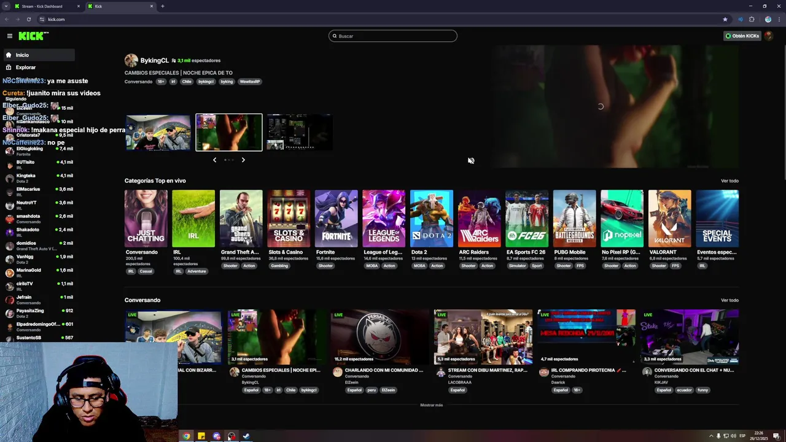Open the Dota 2 category cover
Image resolution: width=786 pixels, height=442 pixels.
[x=432, y=219]
